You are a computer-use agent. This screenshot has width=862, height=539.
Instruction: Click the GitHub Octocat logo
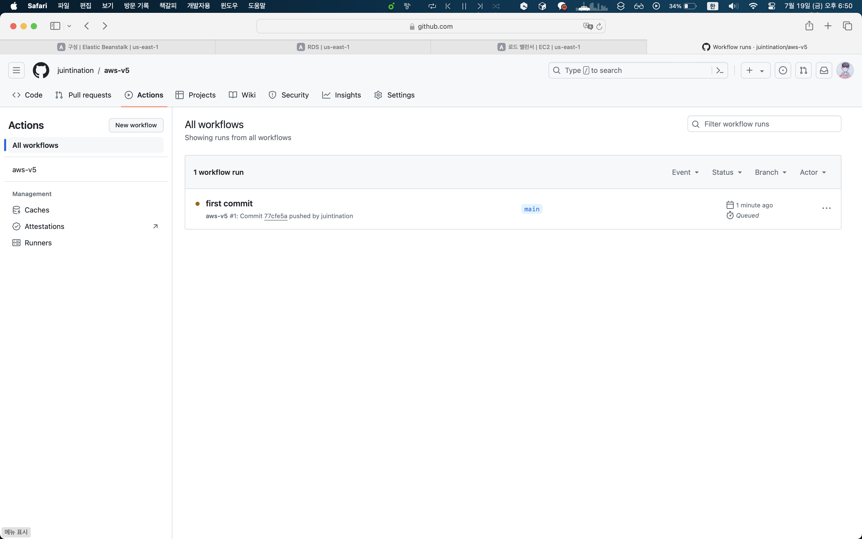(x=41, y=70)
